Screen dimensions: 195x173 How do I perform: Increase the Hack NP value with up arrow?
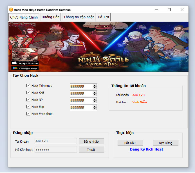[95, 99]
